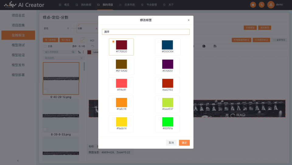Pick the bright green #00f91a swatch
This screenshot has width=292, height=165.
[x=167, y=122]
